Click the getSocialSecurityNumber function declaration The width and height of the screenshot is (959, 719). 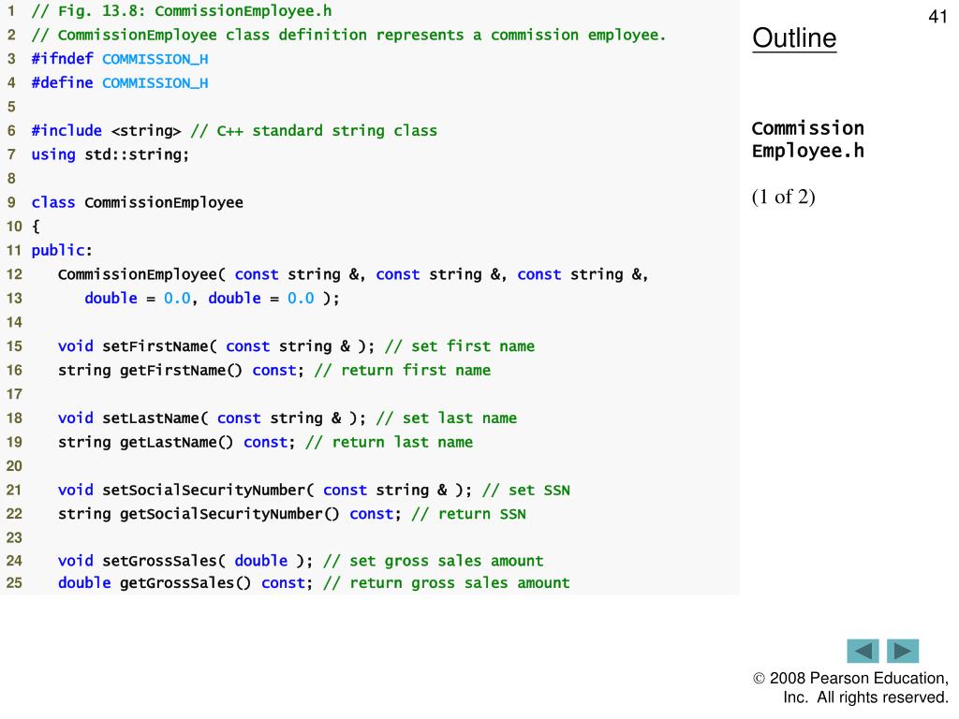229,514
